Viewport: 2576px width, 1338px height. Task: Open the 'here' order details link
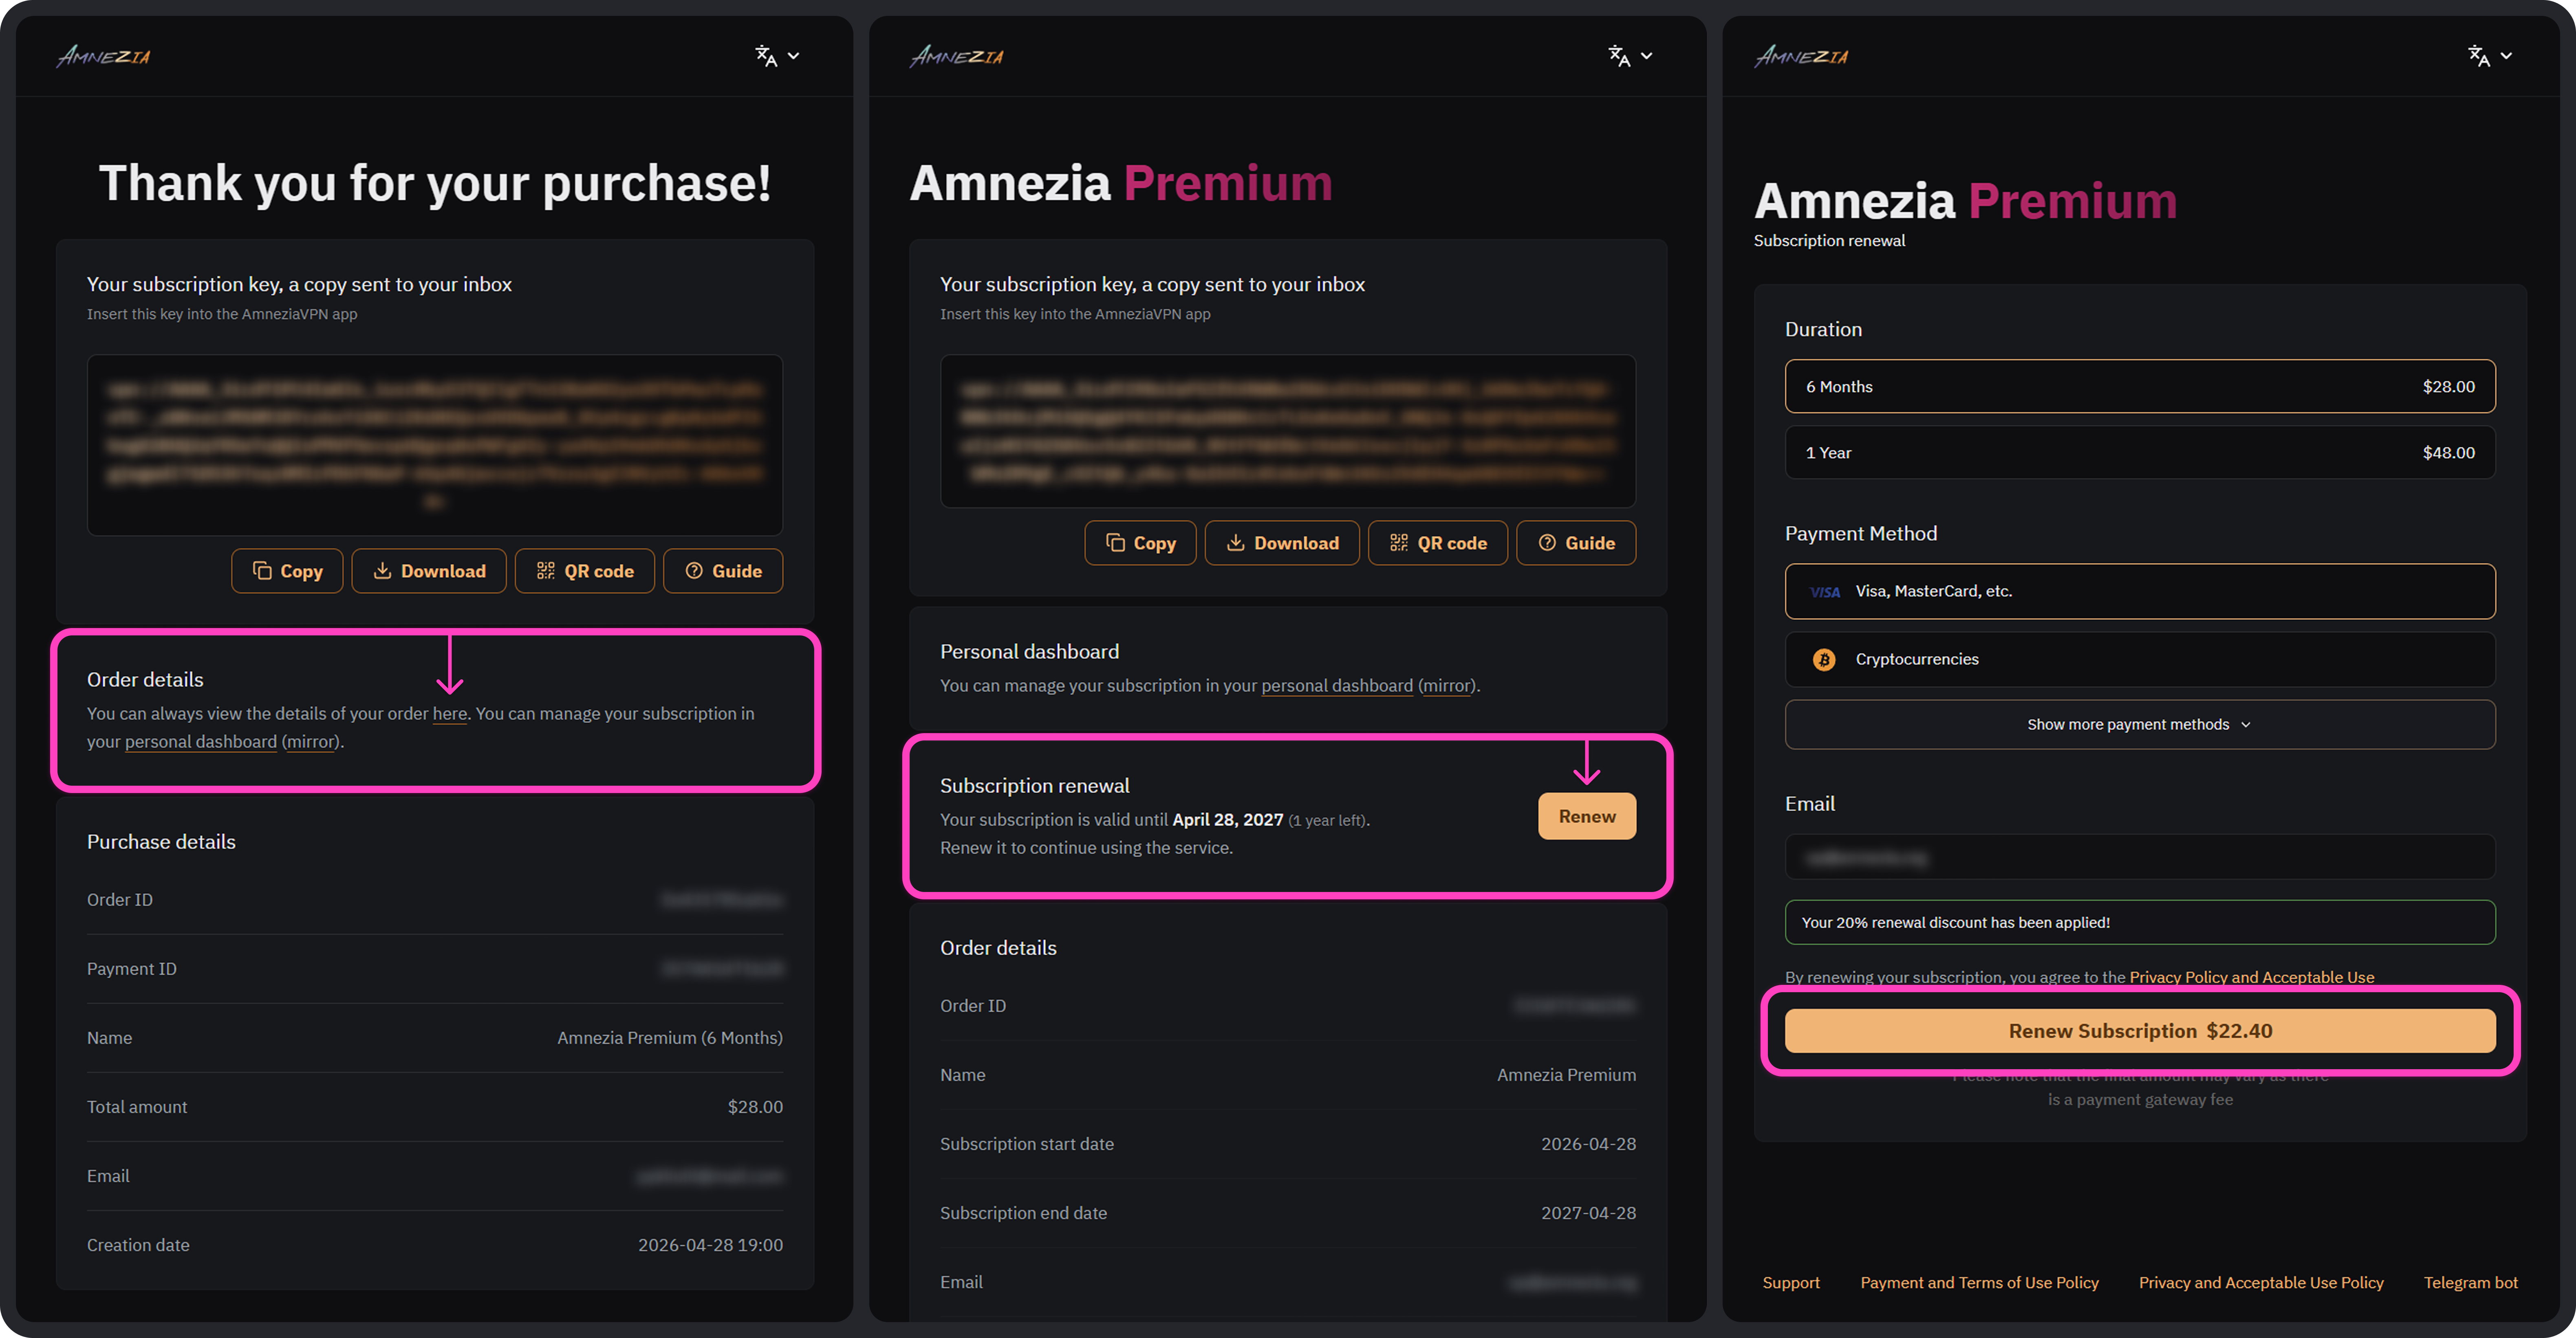tap(450, 714)
